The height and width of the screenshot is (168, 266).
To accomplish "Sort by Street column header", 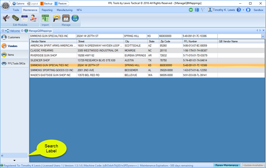I will (100, 41).
